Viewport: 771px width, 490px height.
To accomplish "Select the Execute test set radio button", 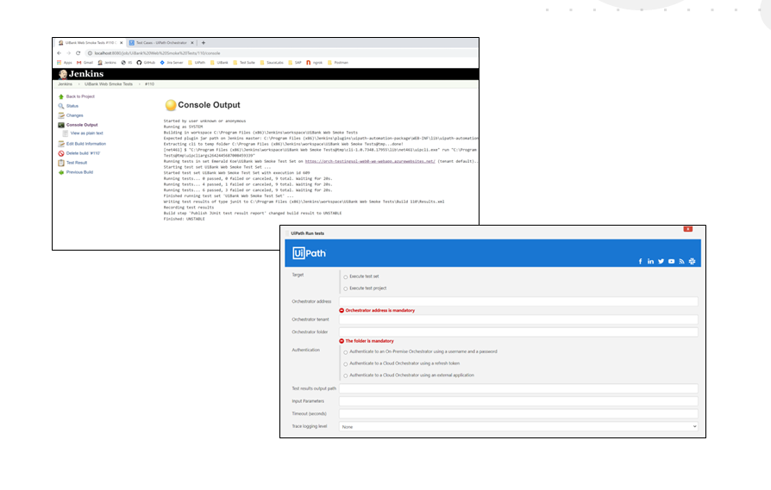I will point(346,277).
